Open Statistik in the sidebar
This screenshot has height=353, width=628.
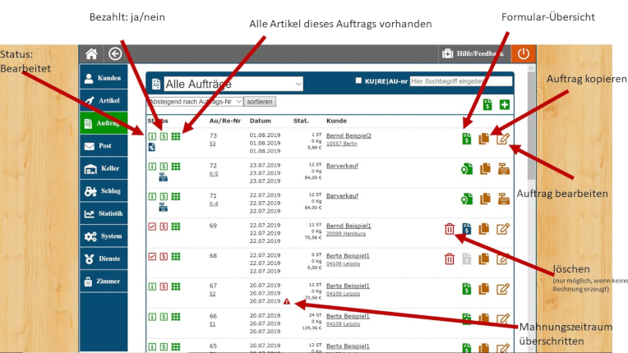coord(104,213)
